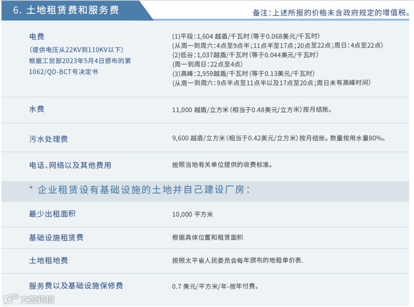Click the '(3)高峰:2,959越盾/千瓦时' line
This screenshot has height=307, width=414.
pos(243,74)
